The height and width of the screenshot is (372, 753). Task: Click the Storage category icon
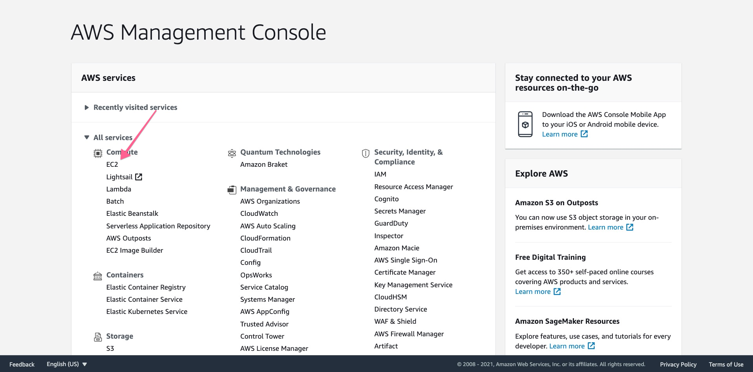98,337
